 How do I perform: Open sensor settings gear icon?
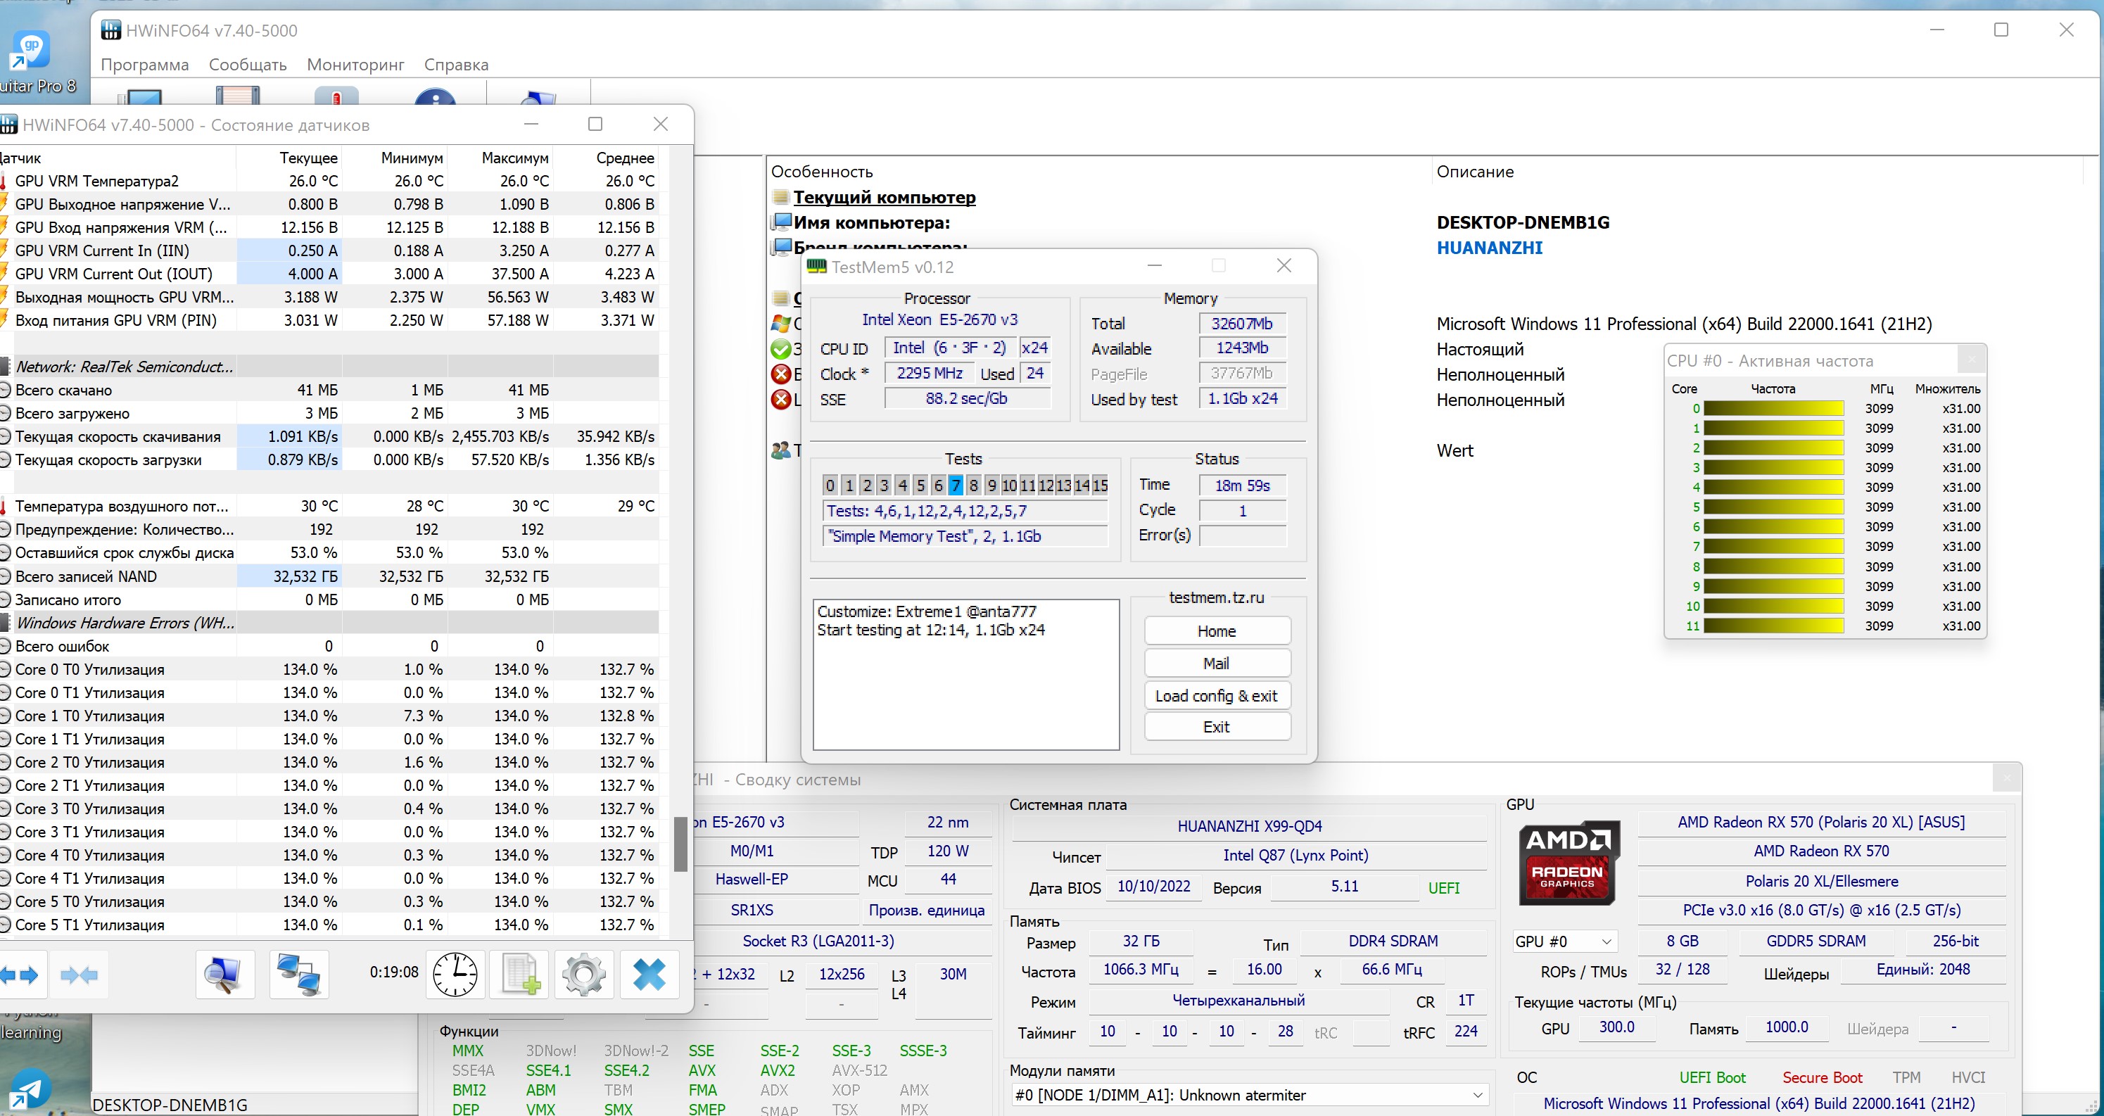[x=584, y=975]
